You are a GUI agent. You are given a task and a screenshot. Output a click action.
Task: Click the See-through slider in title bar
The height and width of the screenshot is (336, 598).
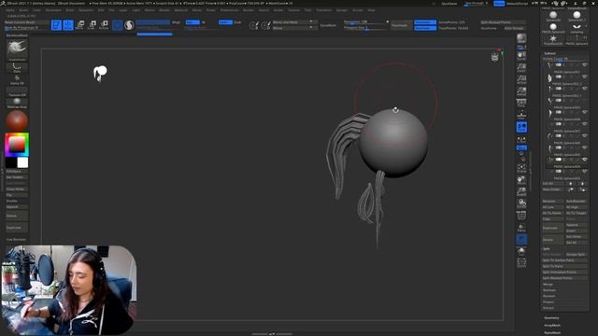coord(476,4)
